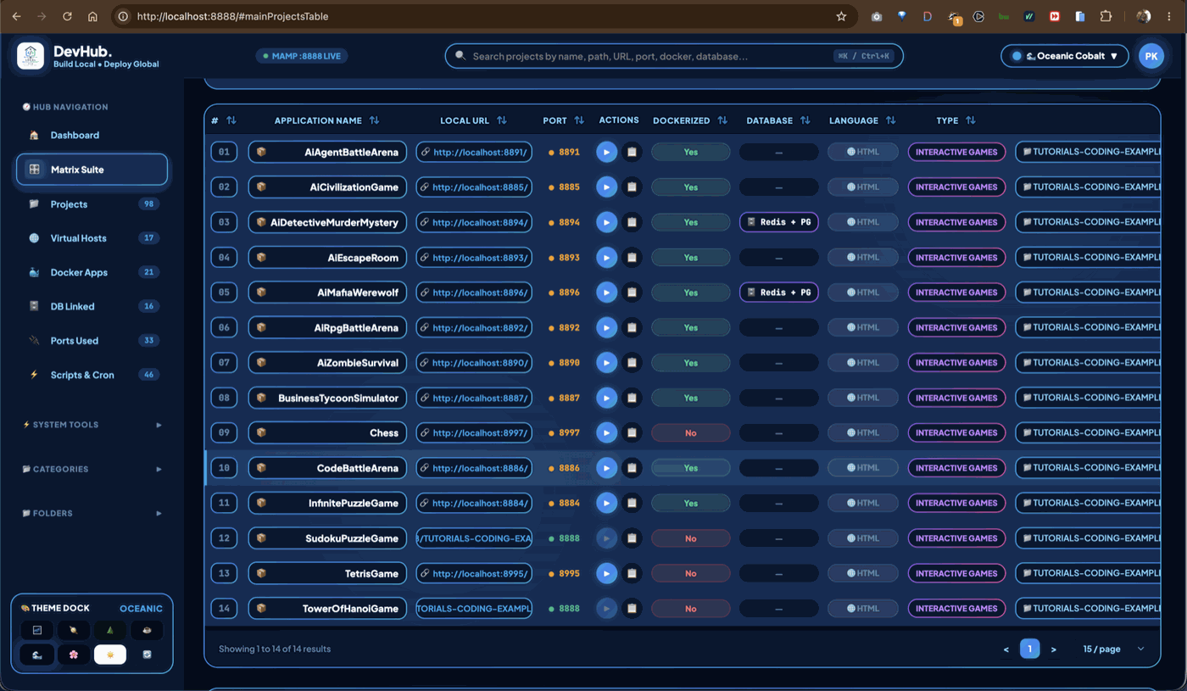The height and width of the screenshot is (691, 1187).
Task: Open the 15 / page size dropdown
Action: pyautogui.click(x=1113, y=649)
